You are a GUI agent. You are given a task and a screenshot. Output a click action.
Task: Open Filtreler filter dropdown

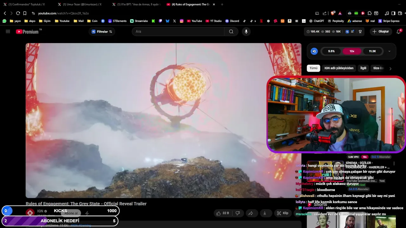tap(102, 31)
